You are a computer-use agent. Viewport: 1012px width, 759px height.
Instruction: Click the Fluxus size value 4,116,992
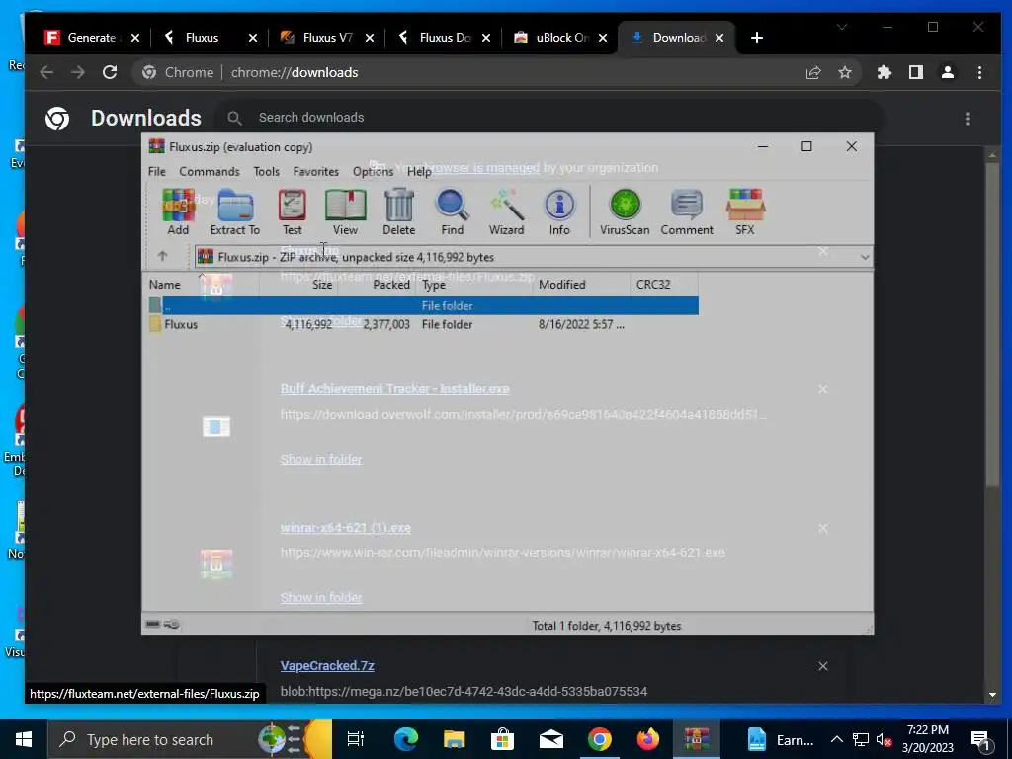tap(308, 324)
